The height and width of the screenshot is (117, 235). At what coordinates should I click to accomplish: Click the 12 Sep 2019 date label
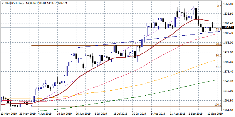tap(215, 113)
